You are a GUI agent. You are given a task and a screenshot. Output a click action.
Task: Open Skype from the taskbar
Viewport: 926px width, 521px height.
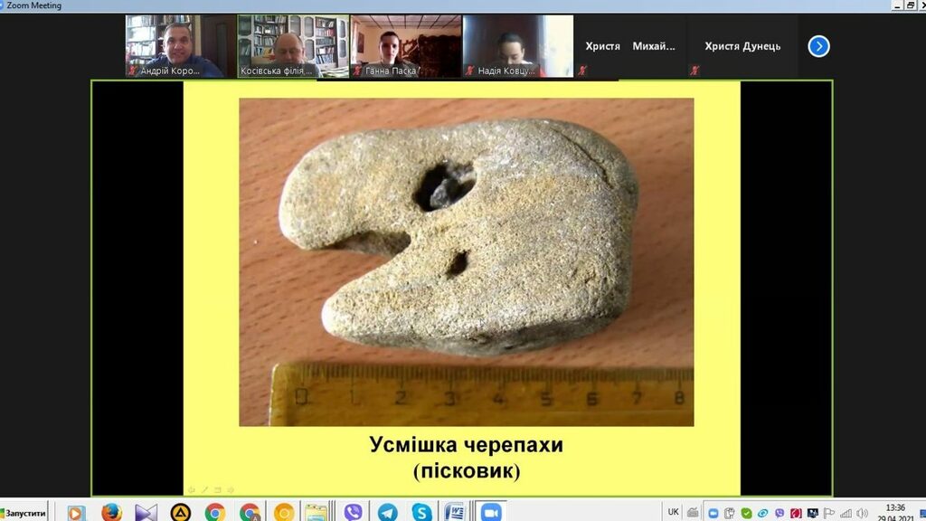point(420,513)
